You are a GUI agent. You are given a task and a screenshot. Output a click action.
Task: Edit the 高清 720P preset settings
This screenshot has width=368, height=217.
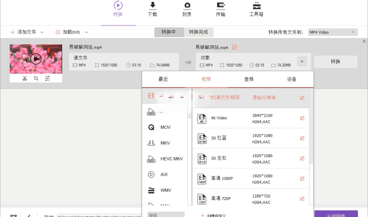coord(302,199)
